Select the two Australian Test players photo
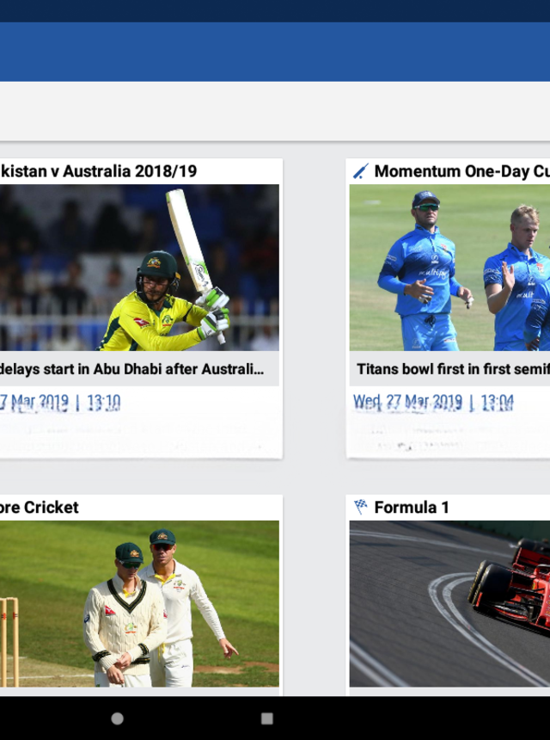 (139, 603)
